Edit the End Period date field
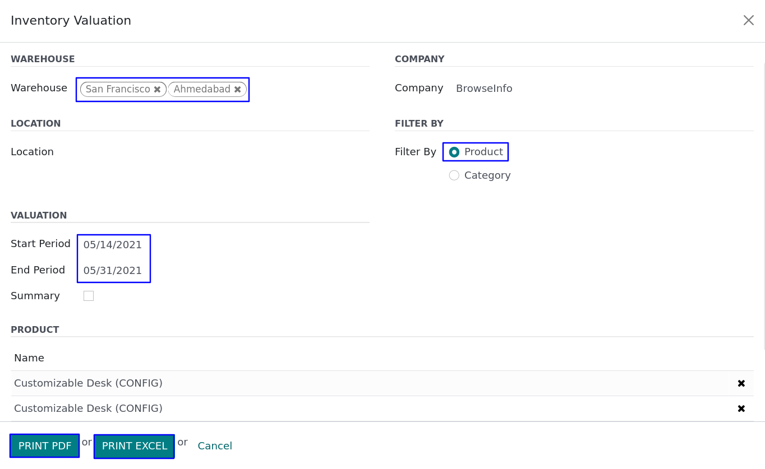This screenshot has width=765, height=469. tap(113, 271)
